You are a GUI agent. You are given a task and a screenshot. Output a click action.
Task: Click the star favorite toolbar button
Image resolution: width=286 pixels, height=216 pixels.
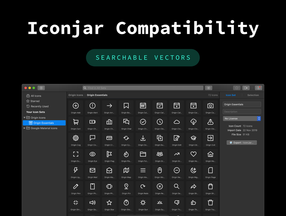[236, 88]
